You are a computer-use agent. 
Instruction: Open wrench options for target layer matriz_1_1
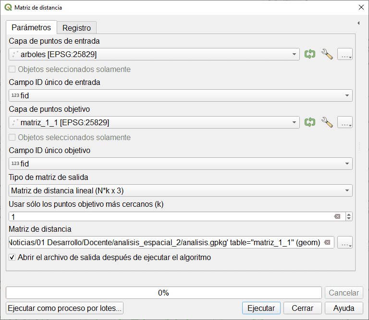[327, 122]
